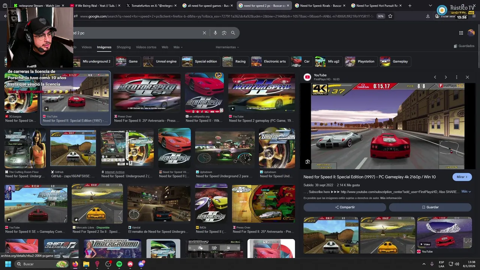Open the volume tray icon
480x270 pixels.
457,264
